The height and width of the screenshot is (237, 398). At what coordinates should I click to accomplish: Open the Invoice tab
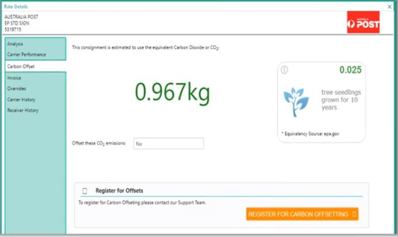(x=14, y=78)
